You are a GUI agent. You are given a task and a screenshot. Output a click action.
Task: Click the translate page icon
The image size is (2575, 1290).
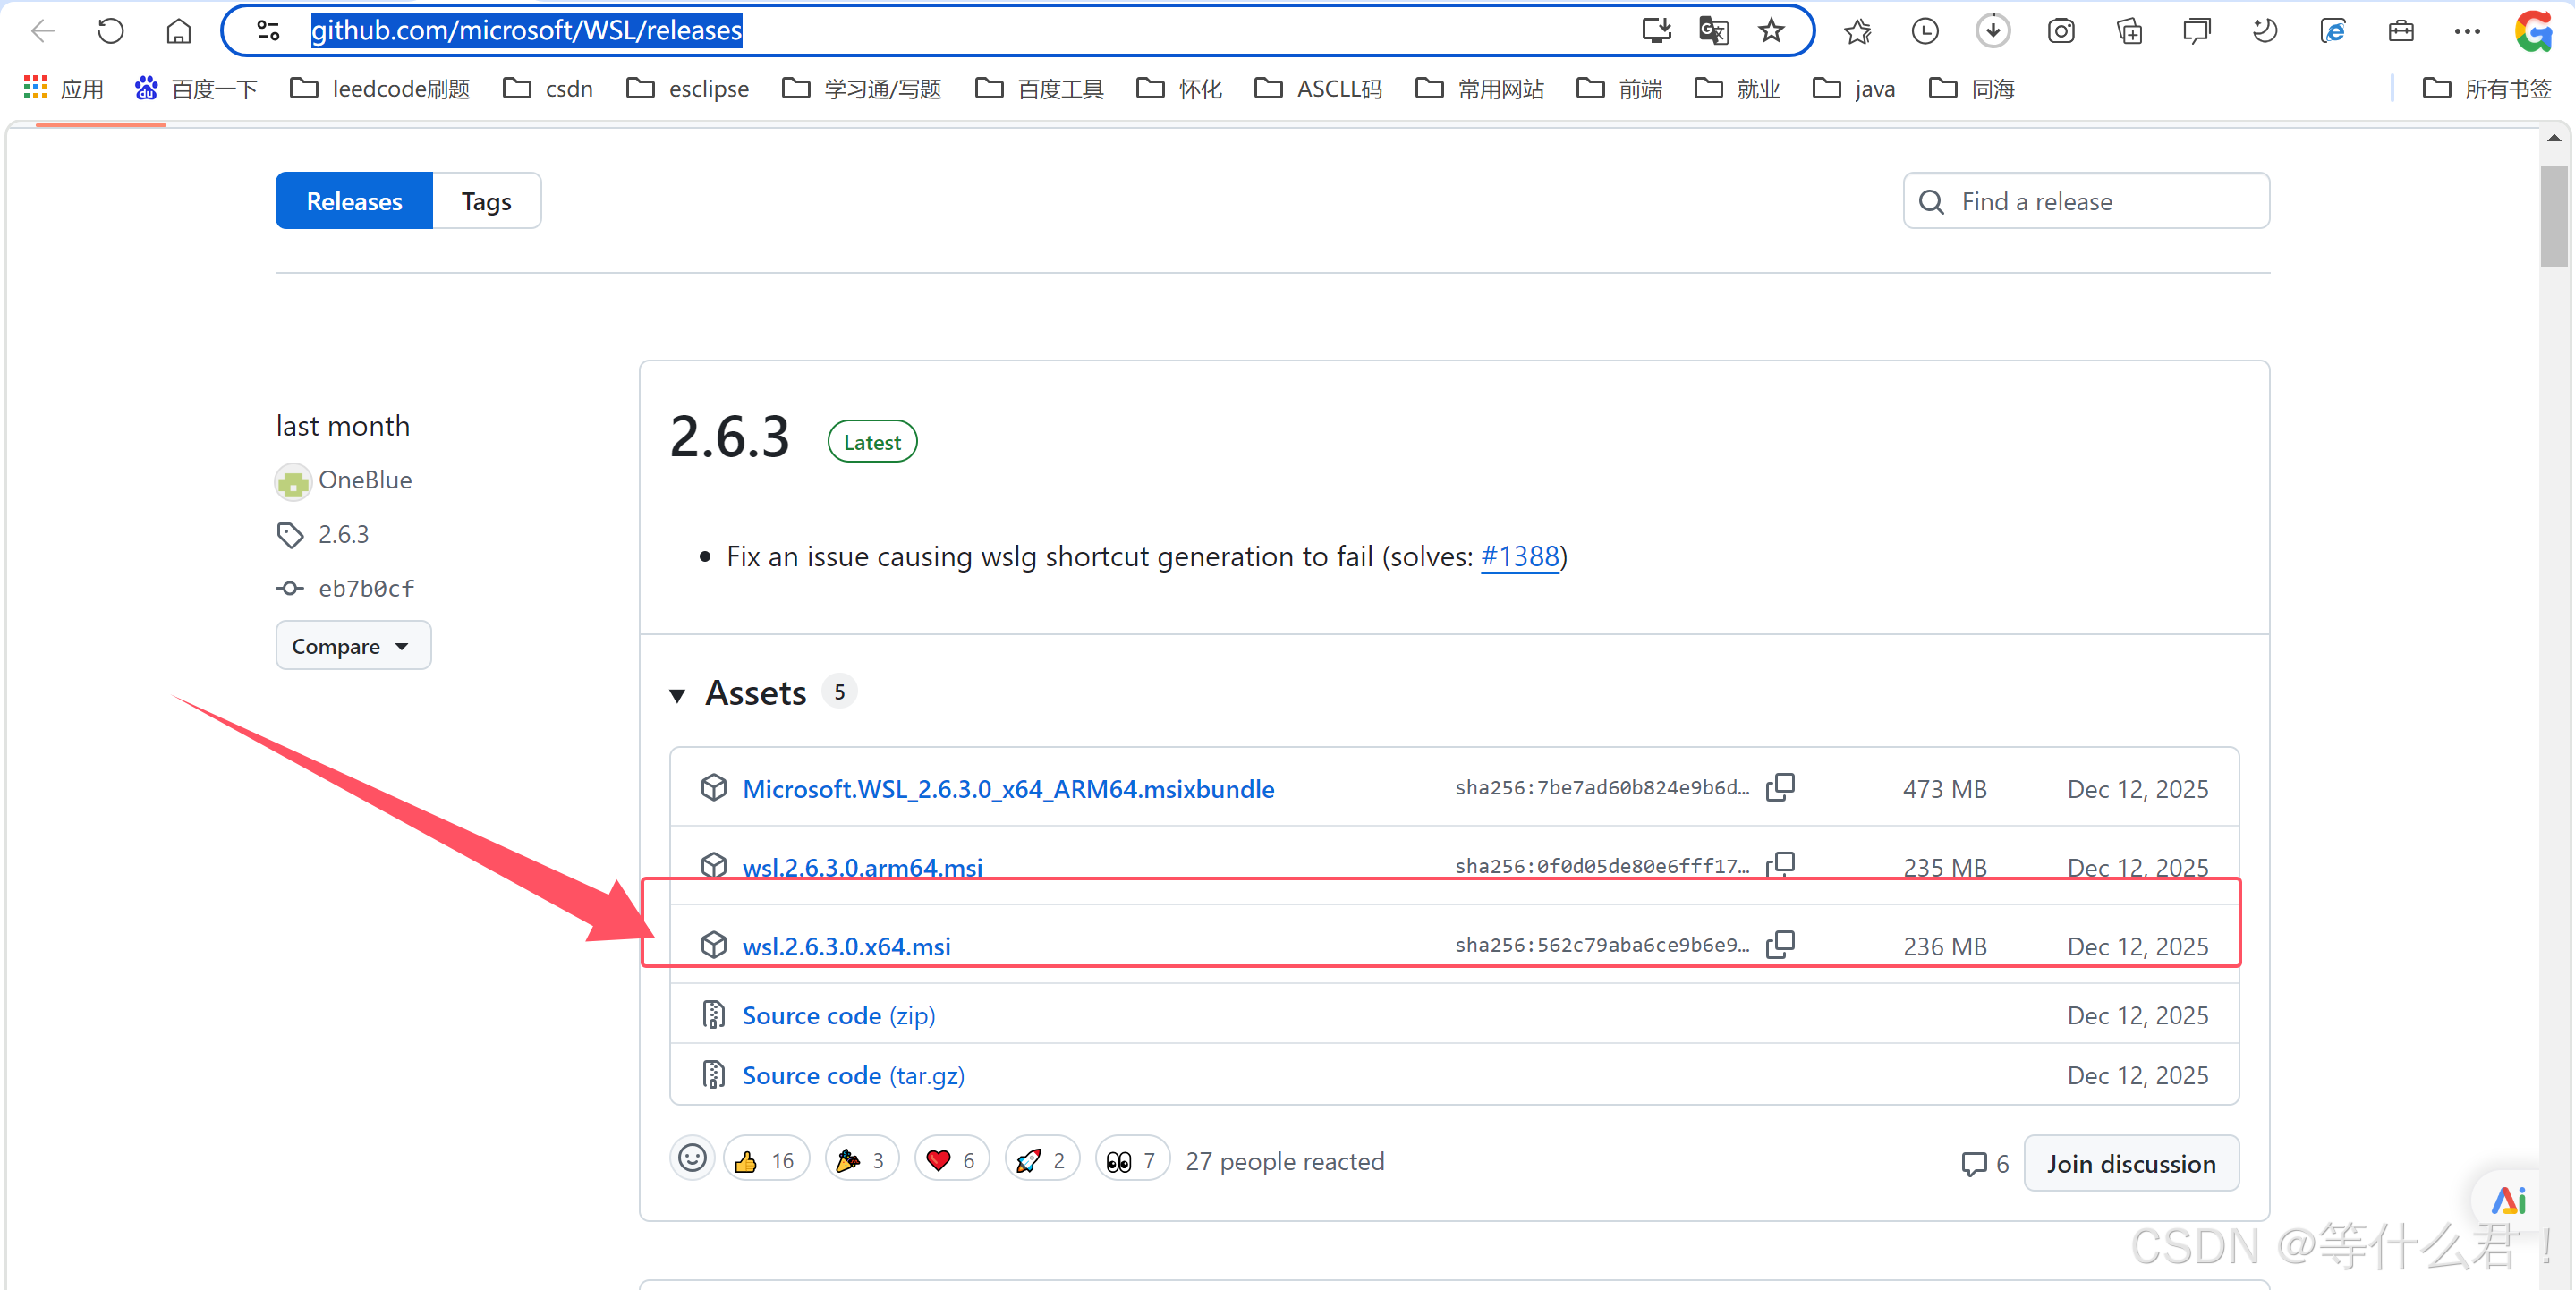1713,31
